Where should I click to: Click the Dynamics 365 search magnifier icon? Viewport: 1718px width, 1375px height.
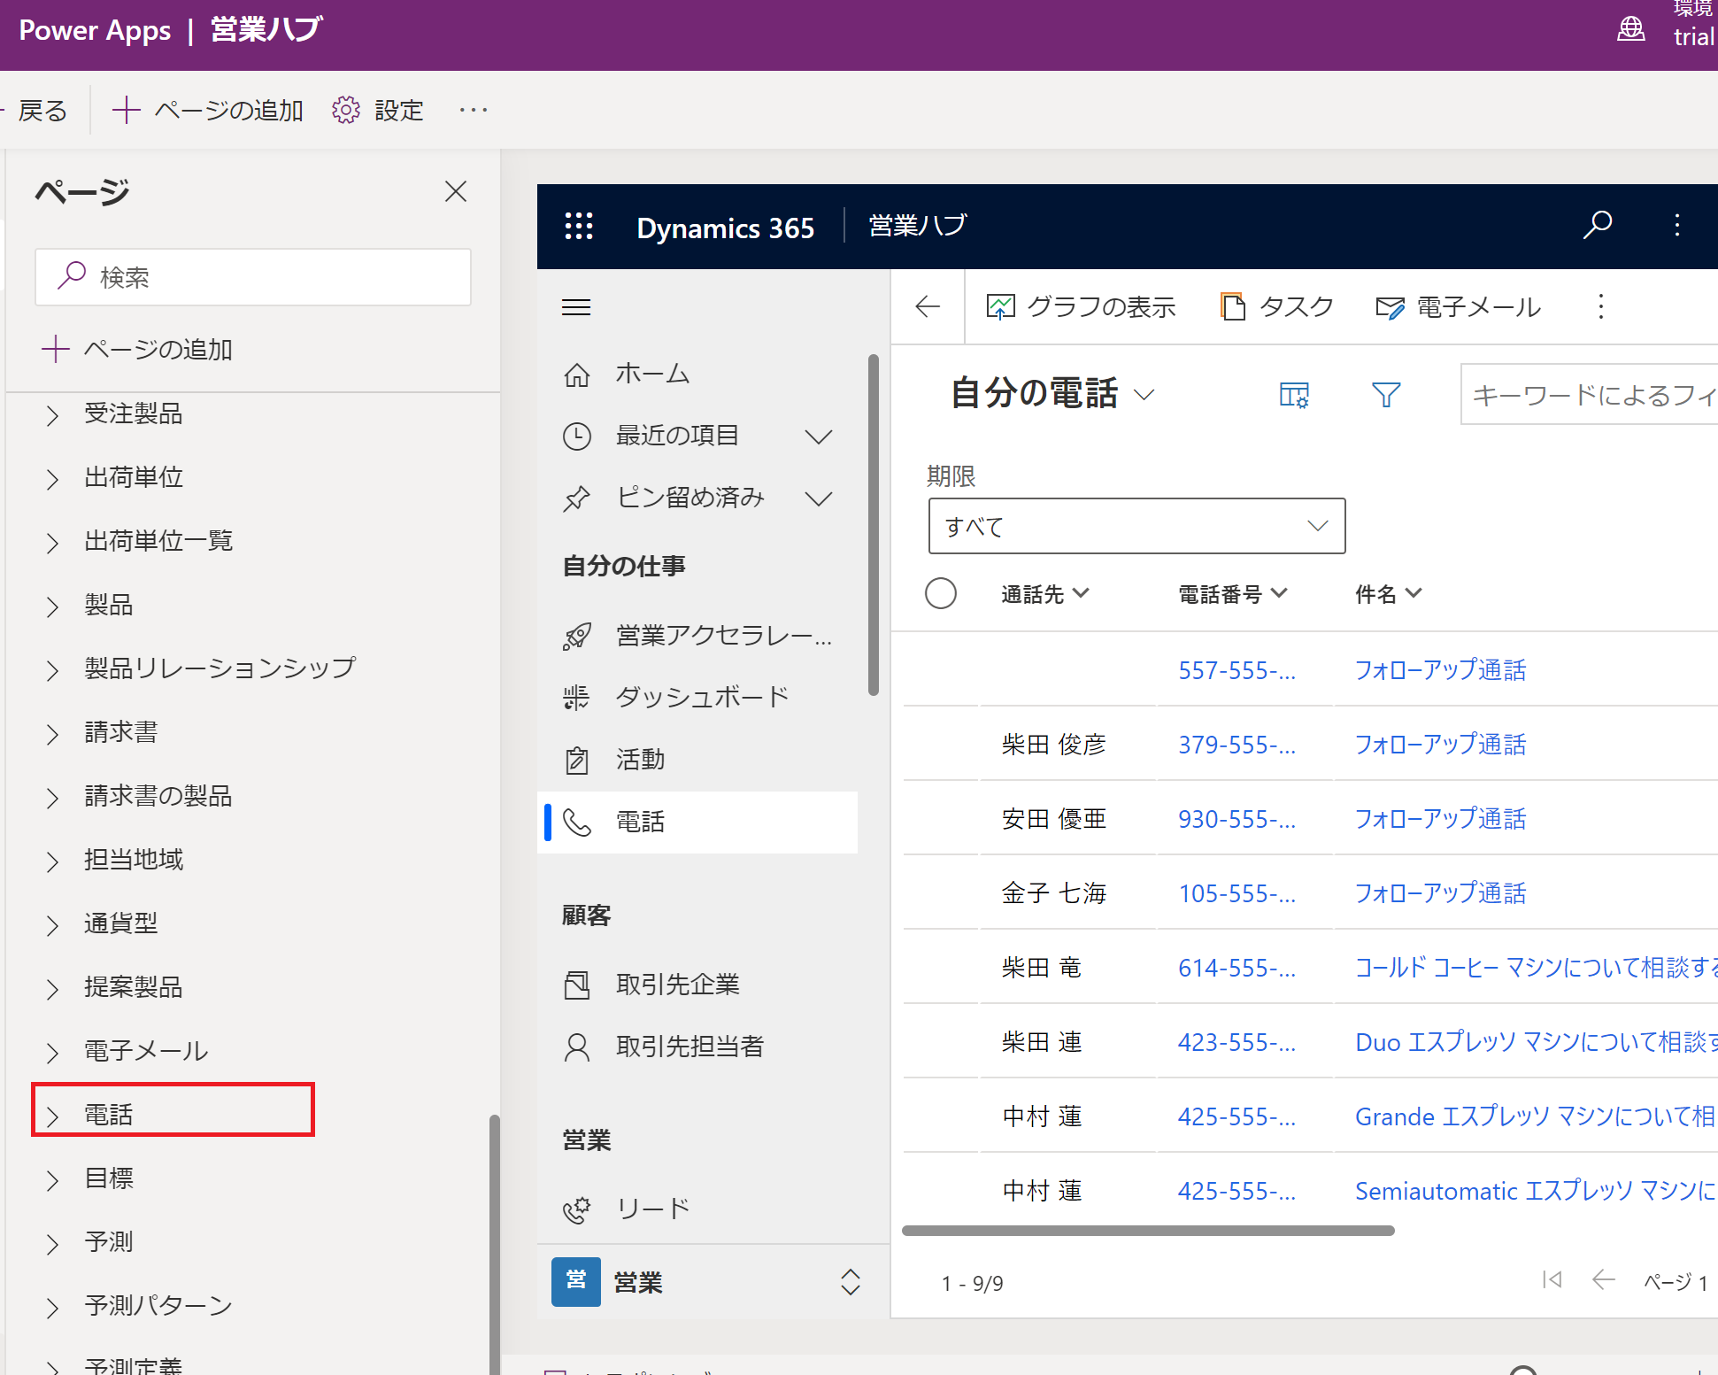tap(1597, 225)
